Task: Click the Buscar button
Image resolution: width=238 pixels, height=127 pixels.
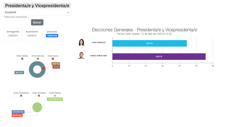Action: coord(37,22)
